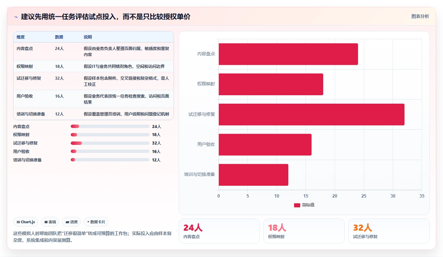Click the 试迁移与修复 bar in the chart
The width and height of the screenshot is (443, 257).
click(311, 114)
